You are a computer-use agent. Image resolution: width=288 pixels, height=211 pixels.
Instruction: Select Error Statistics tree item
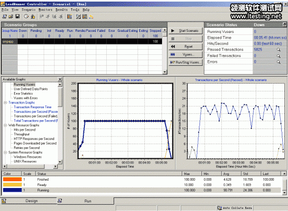[x=23, y=93]
